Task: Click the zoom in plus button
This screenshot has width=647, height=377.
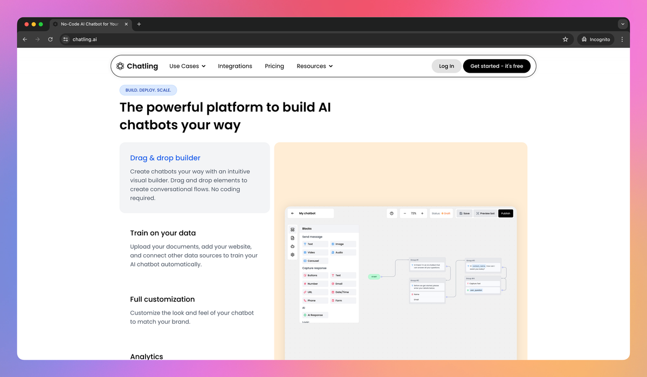Action: coord(422,213)
